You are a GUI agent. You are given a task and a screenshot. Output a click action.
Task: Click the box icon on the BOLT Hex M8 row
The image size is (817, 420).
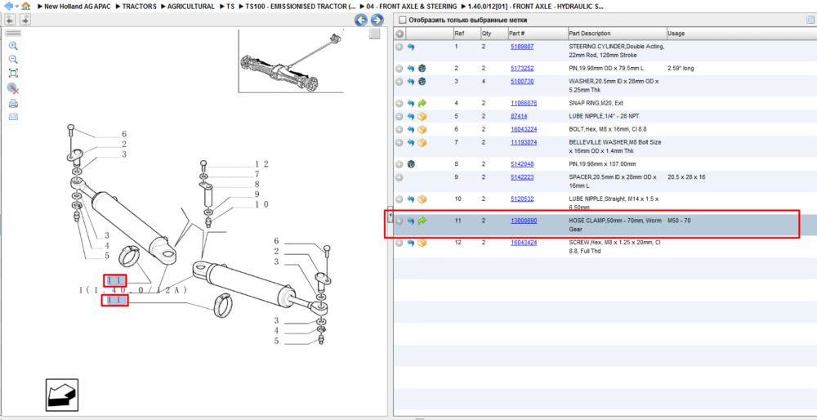tap(422, 130)
